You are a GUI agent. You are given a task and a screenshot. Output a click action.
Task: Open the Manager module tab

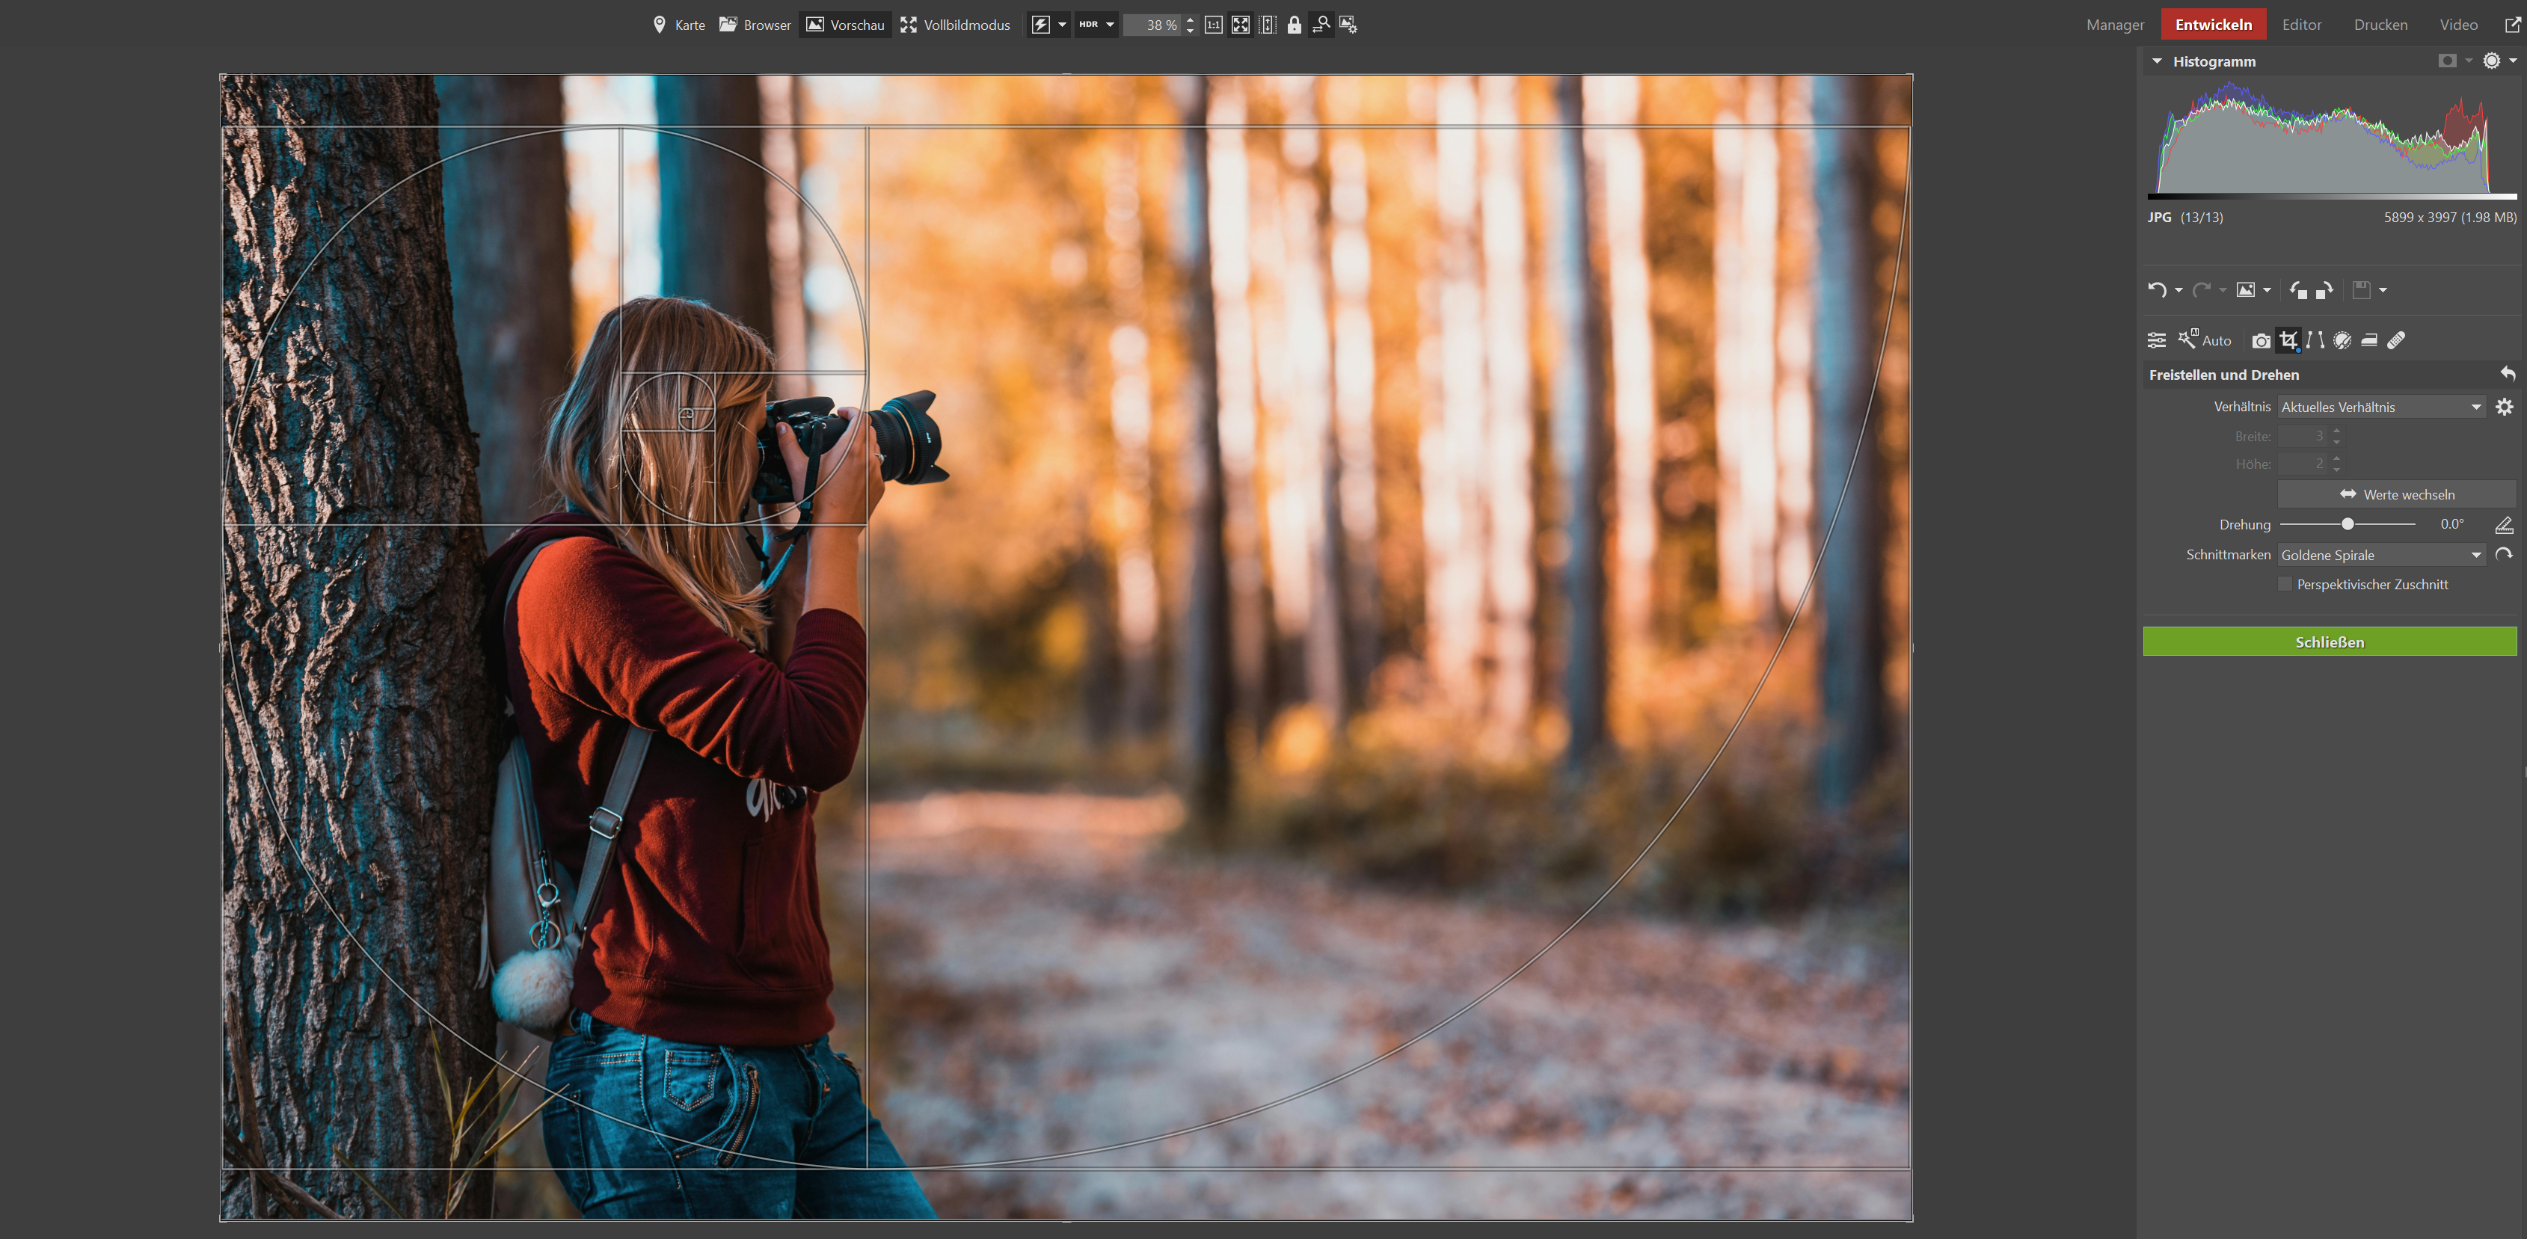[2115, 25]
